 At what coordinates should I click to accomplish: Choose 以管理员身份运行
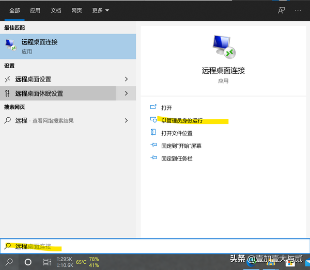pos(182,120)
